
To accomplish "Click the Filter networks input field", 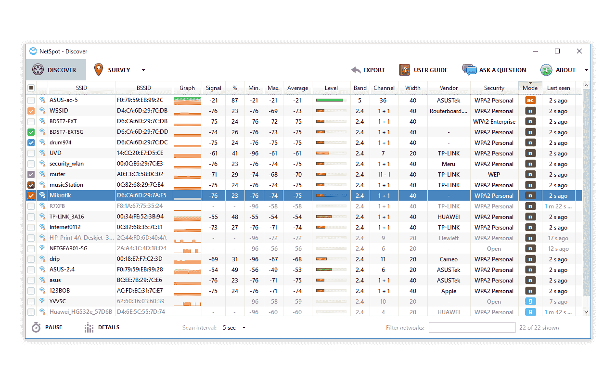I will 472,328.
